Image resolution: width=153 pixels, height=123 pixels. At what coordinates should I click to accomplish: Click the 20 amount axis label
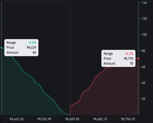tap(143, 99)
